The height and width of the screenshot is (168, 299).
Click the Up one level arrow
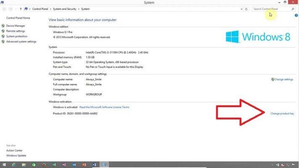click(x=21, y=9)
